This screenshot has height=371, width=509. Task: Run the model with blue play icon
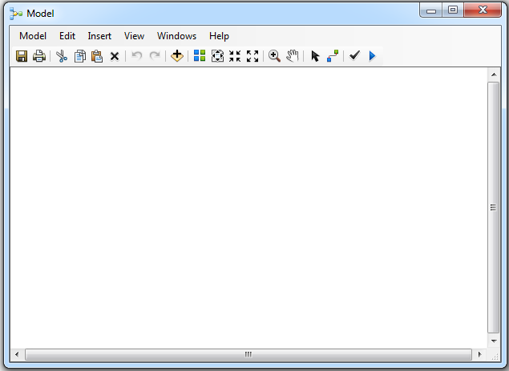click(x=372, y=56)
